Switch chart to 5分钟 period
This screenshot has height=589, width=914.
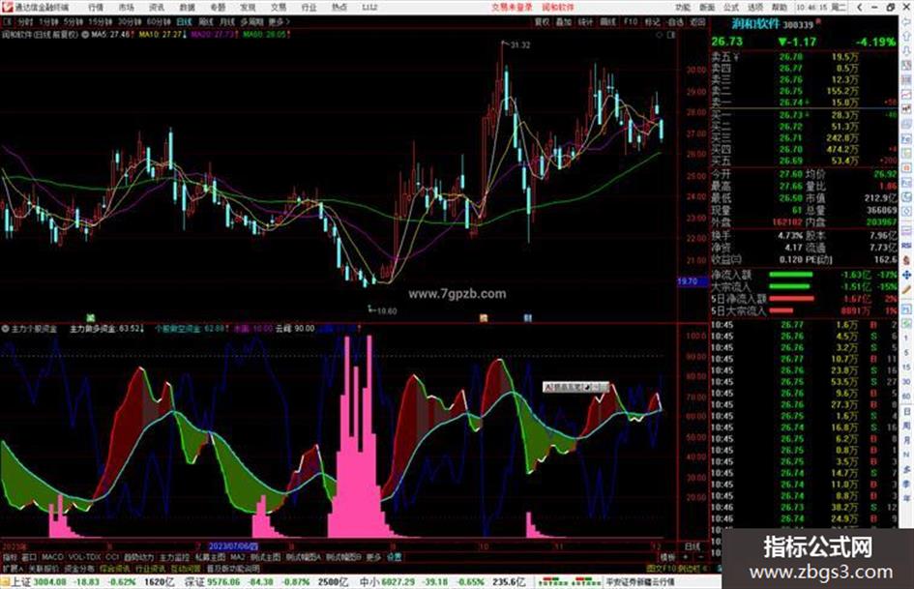point(74,21)
